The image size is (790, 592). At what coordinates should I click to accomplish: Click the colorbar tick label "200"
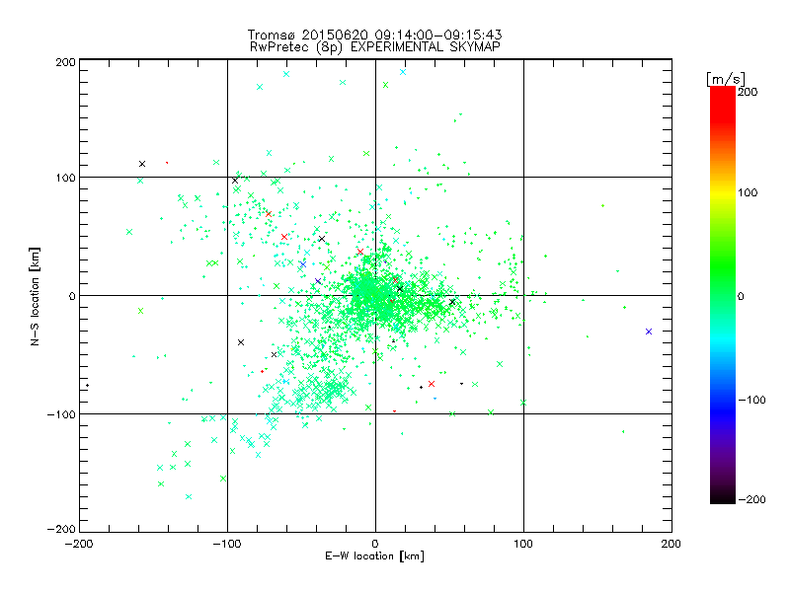[x=748, y=92]
